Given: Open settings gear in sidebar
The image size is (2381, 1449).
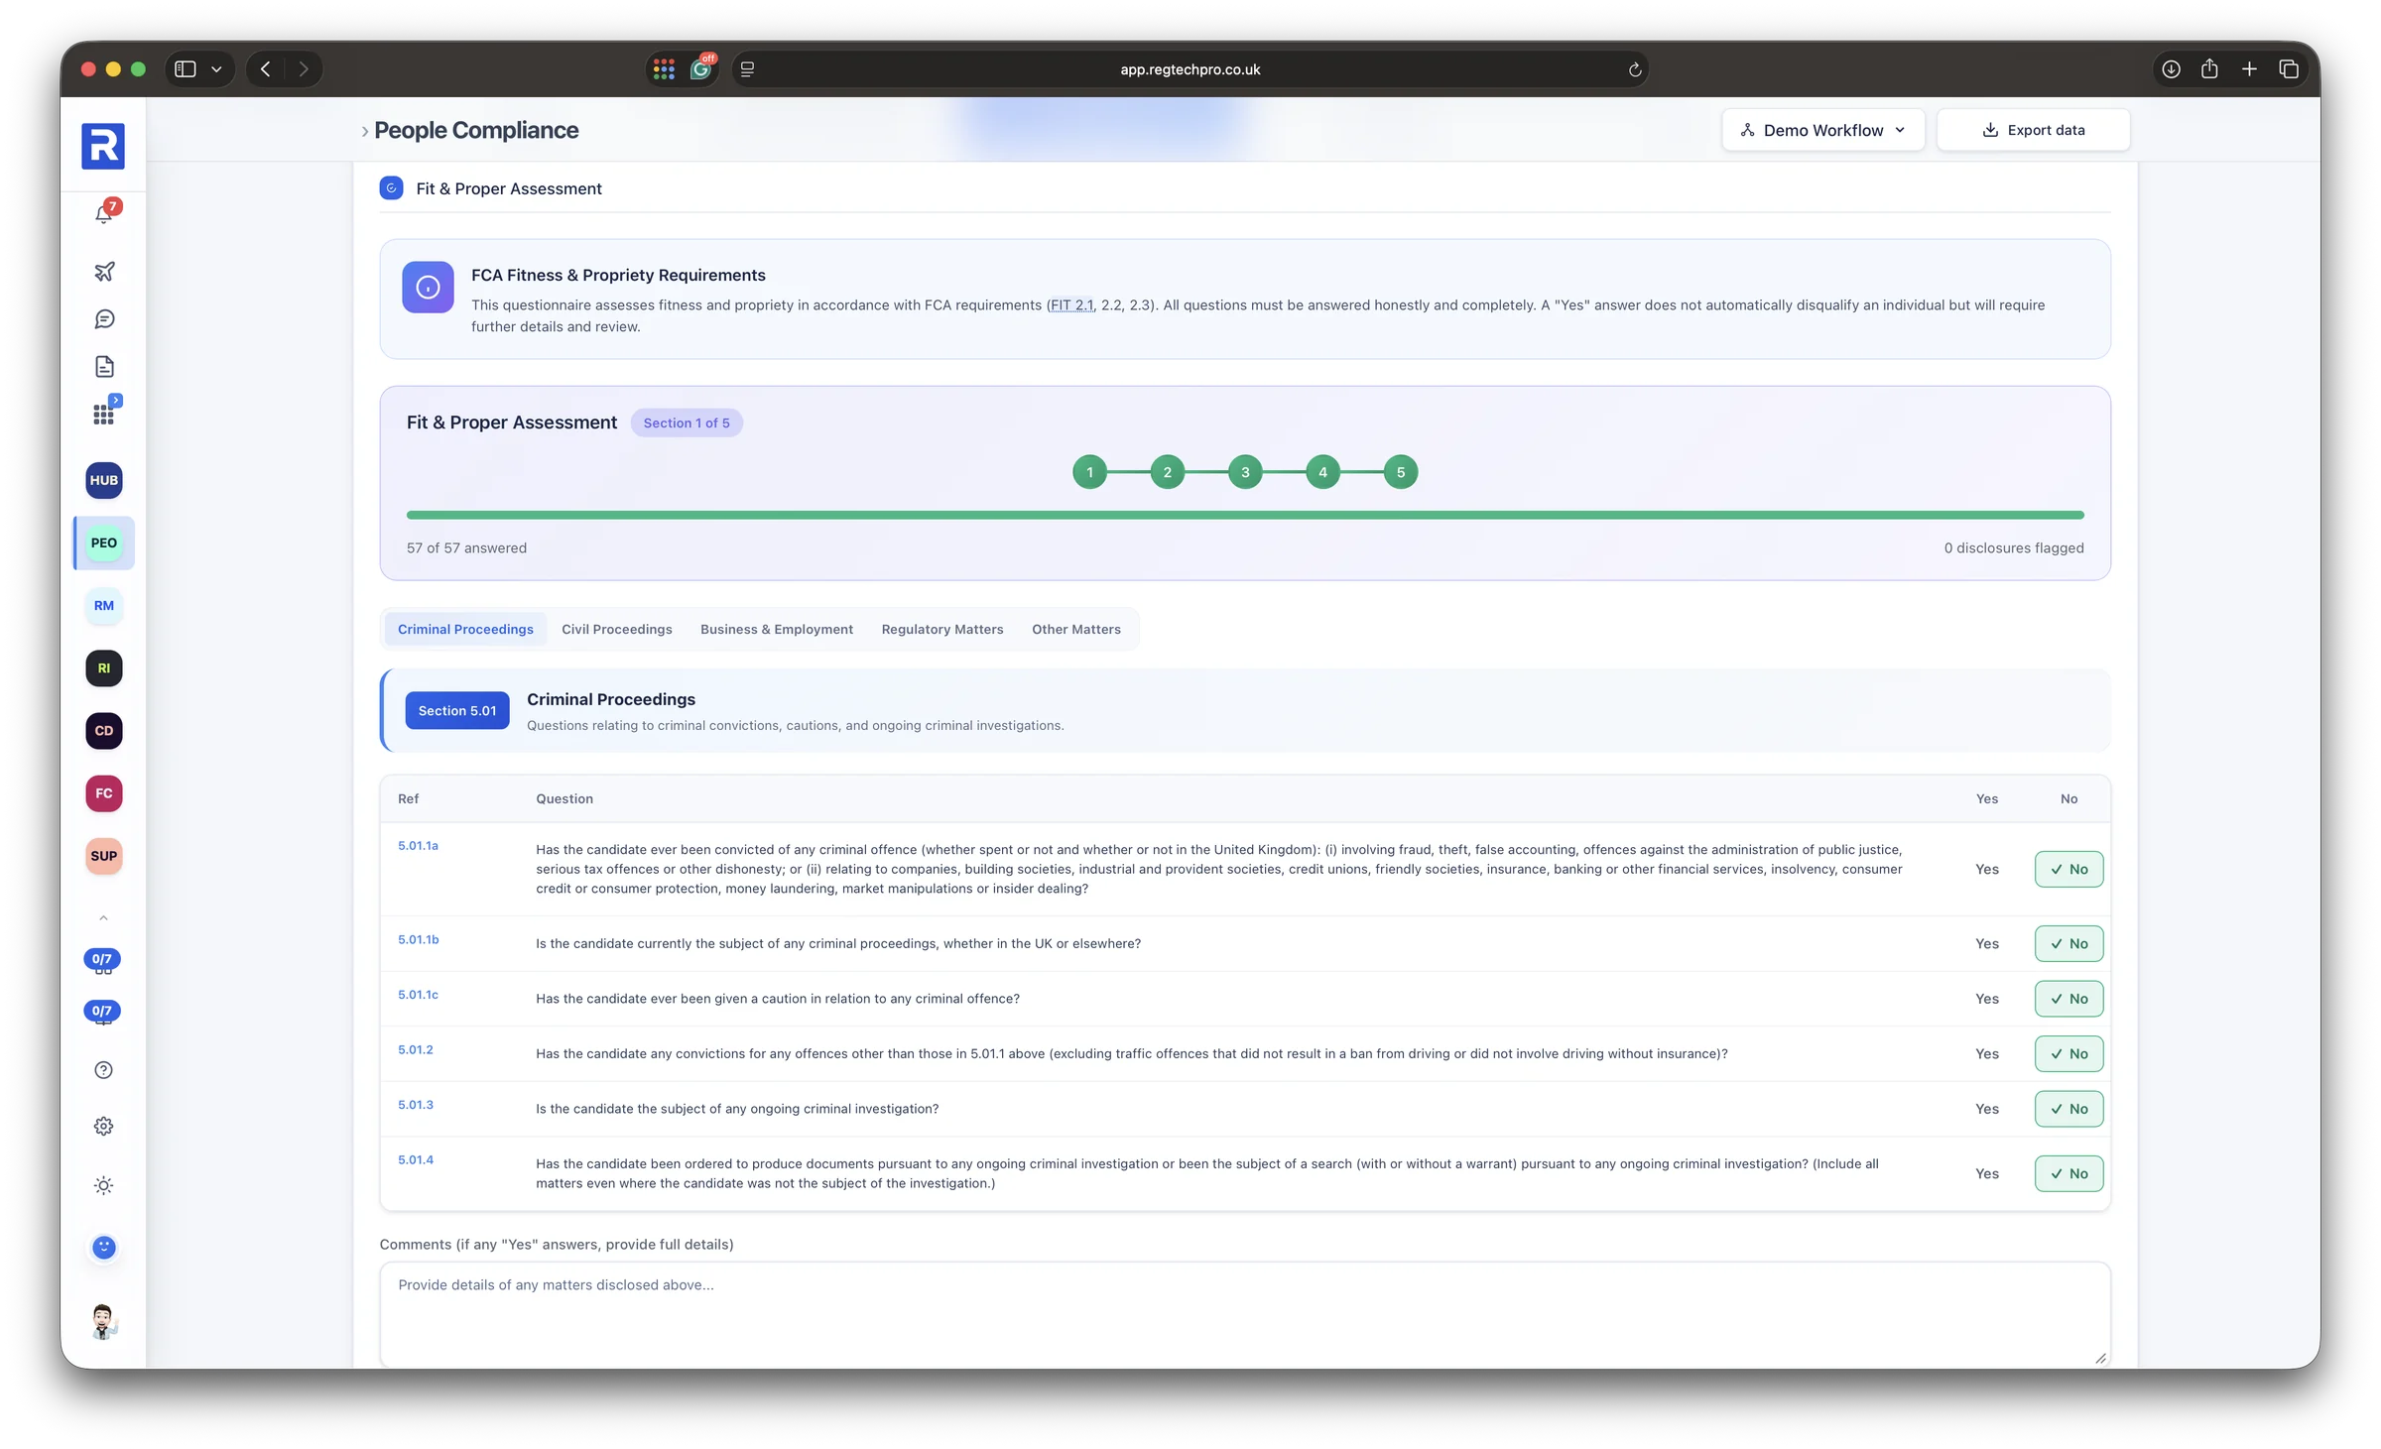Looking at the screenshot, I should (x=104, y=1126).
